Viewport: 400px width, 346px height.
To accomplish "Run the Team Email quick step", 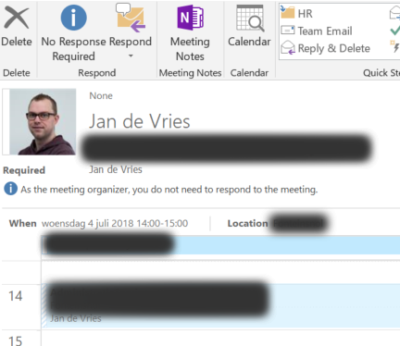I will tap(317, 31).
